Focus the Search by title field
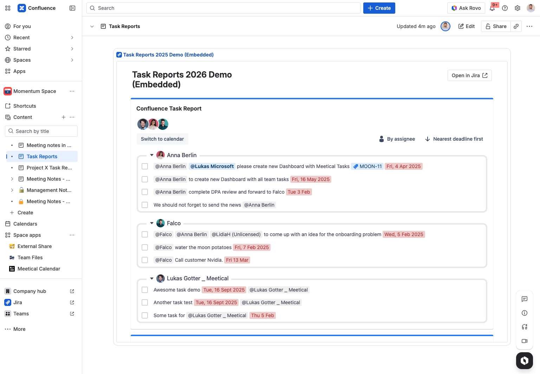The width and height of the screenshot is (540, 374). coord(41,131)
